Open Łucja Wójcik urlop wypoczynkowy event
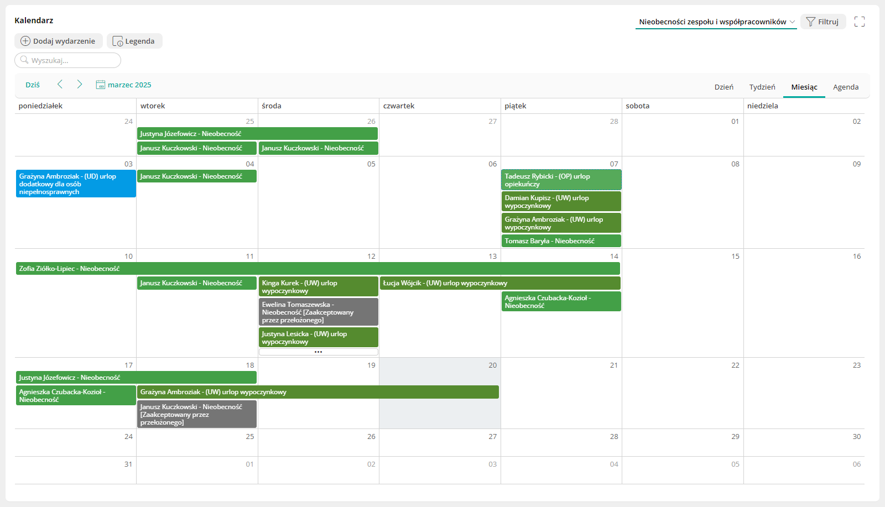This screenshot has height=507, width=885. coord(501,283)
